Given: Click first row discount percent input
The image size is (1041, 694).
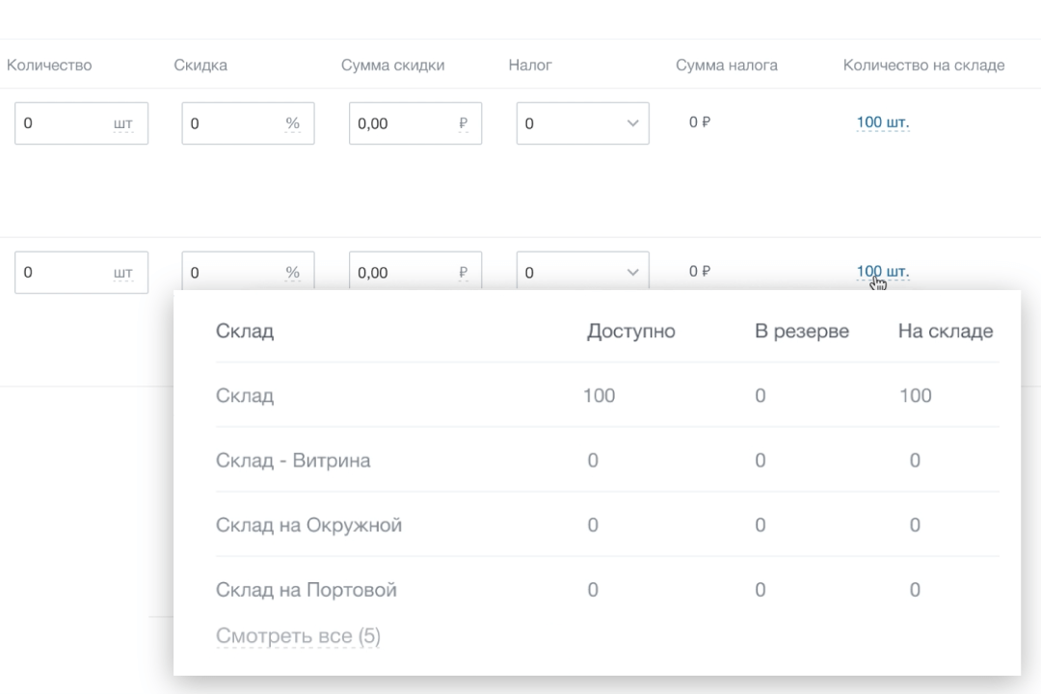Looking at the screenshot, I should pyautogui.click(x=231, y=123).
